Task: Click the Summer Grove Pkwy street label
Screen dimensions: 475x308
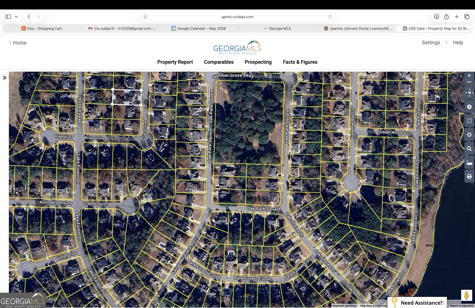Action: 233,76
